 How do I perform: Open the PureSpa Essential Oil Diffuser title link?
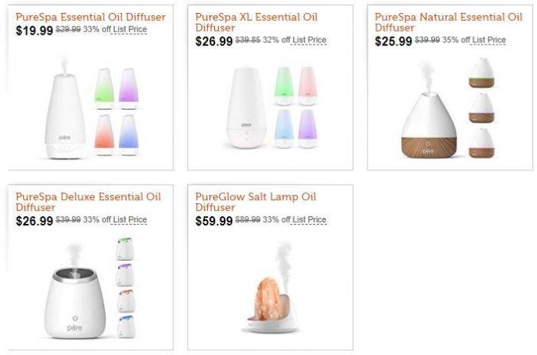(91, 17)
